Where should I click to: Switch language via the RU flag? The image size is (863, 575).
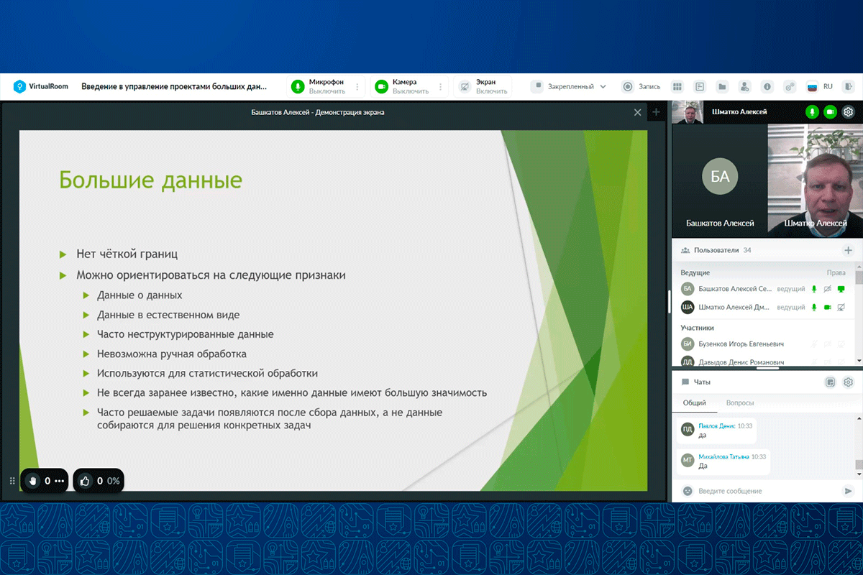[813, 87]
